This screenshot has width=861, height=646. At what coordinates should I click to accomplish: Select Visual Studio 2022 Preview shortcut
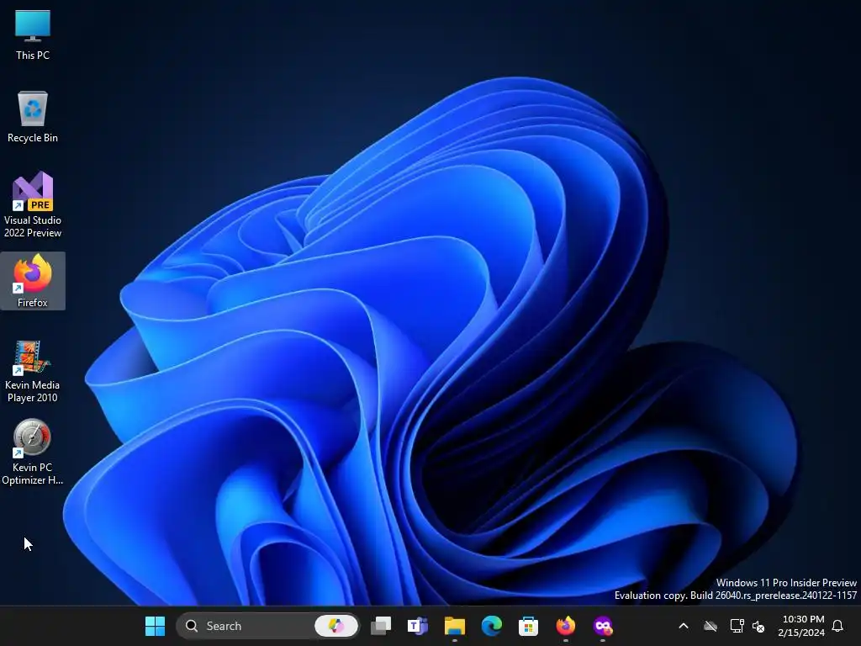33,204
